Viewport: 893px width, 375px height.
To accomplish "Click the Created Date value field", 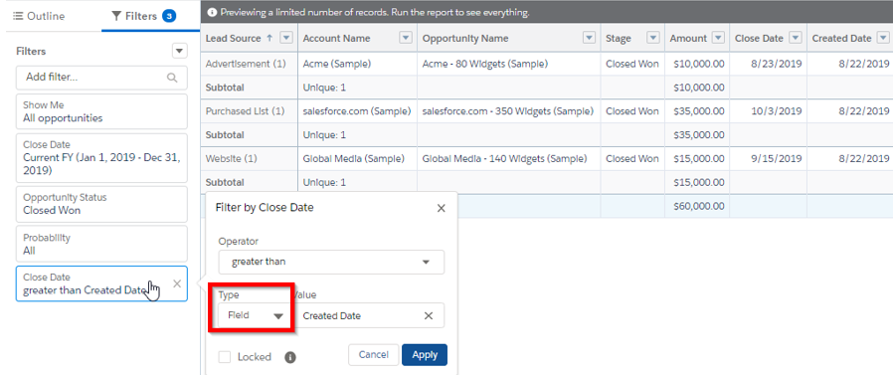I will click(369, 315).
